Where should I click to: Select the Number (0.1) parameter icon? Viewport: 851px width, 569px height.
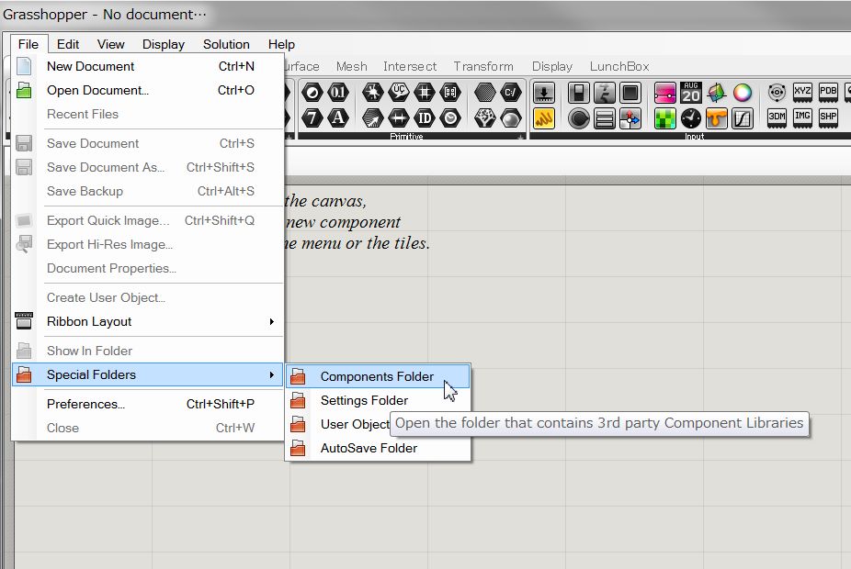pos(337,93)
